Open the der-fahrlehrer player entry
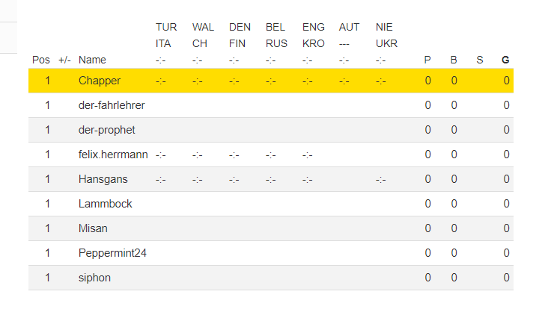Image resolution: width=554 pixels, height=312 pixels. pyautogui.click(x=112, y=105)
